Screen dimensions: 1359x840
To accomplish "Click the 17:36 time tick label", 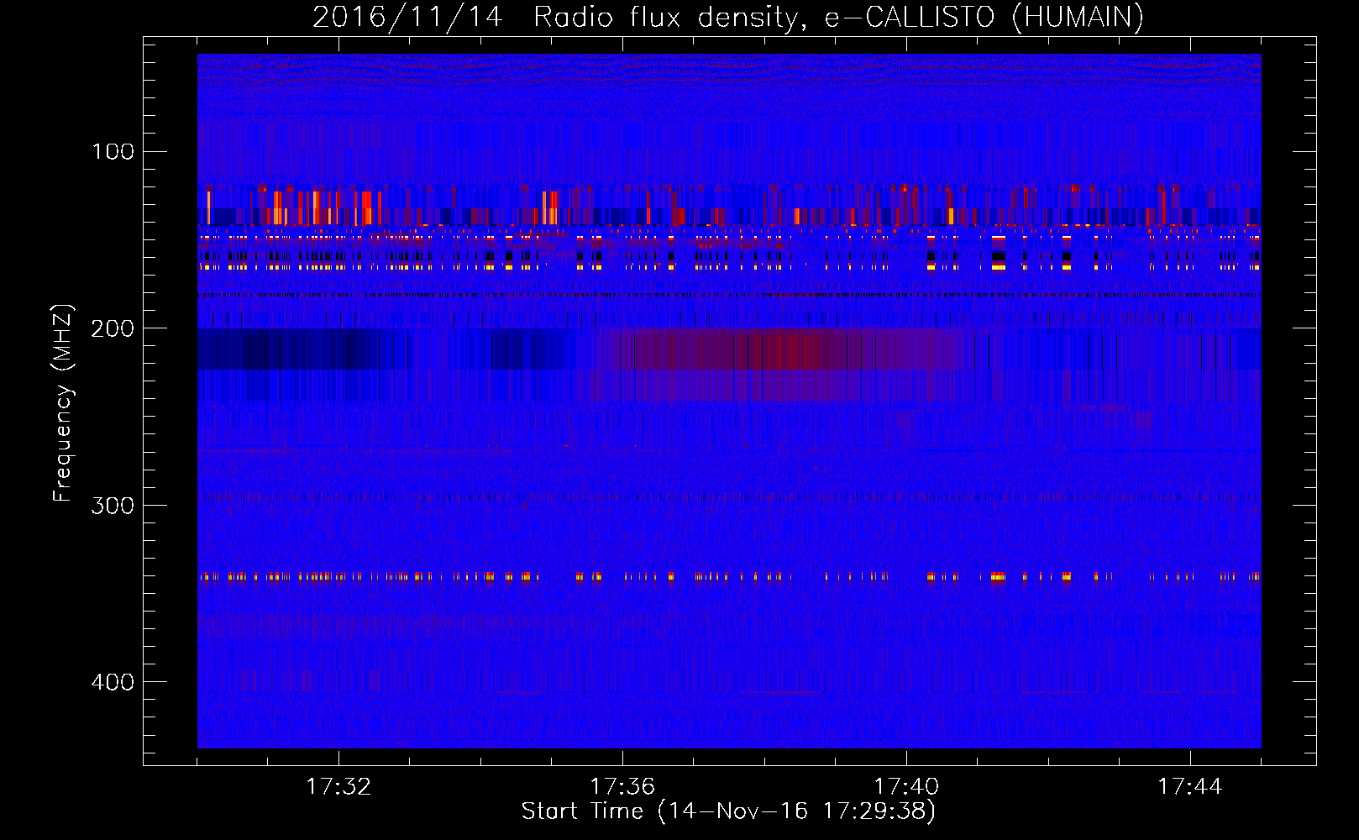I will pyautogui.click(x=622, y=787).
